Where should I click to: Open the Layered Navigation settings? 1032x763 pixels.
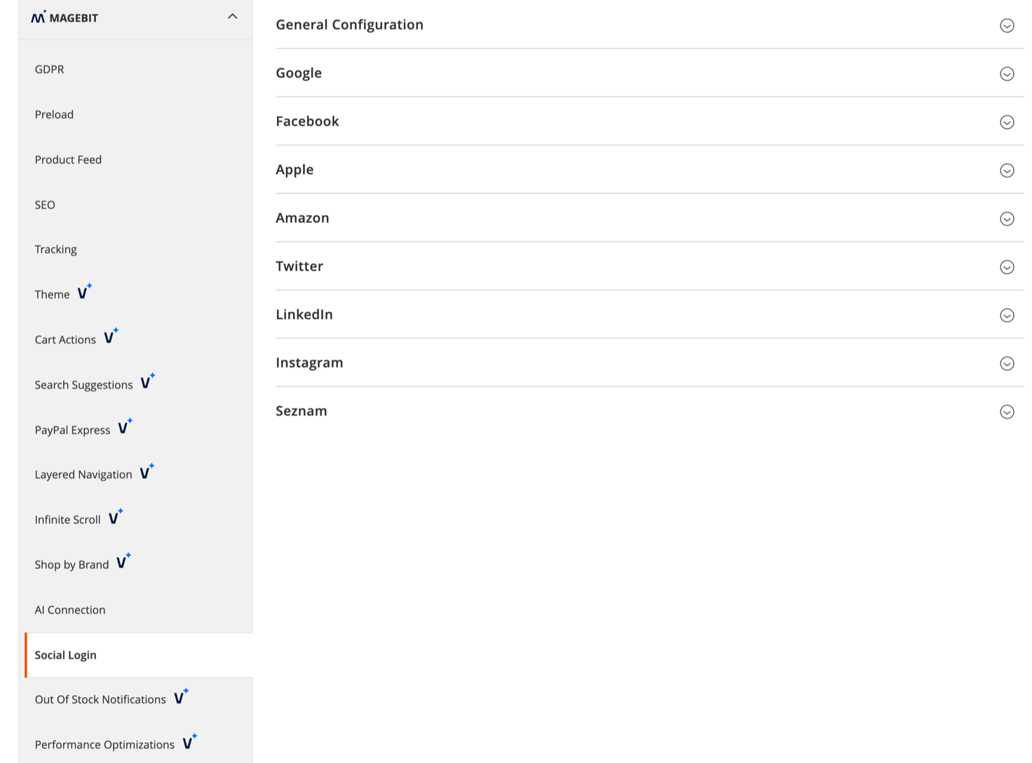point(83,475)
